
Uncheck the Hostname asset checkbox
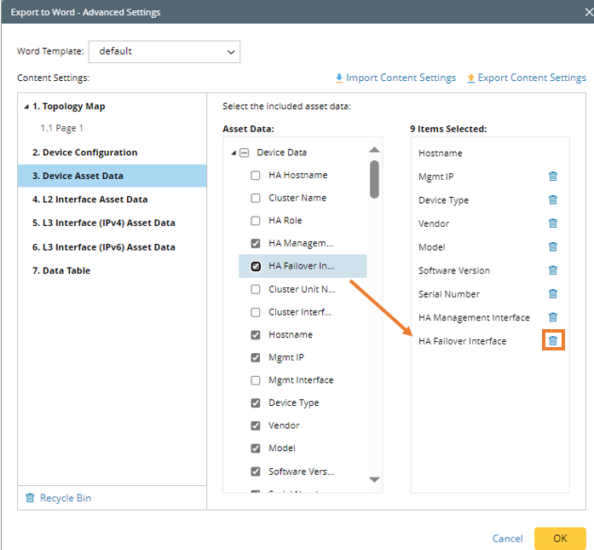pyautogui.click(x=256, y=335)
